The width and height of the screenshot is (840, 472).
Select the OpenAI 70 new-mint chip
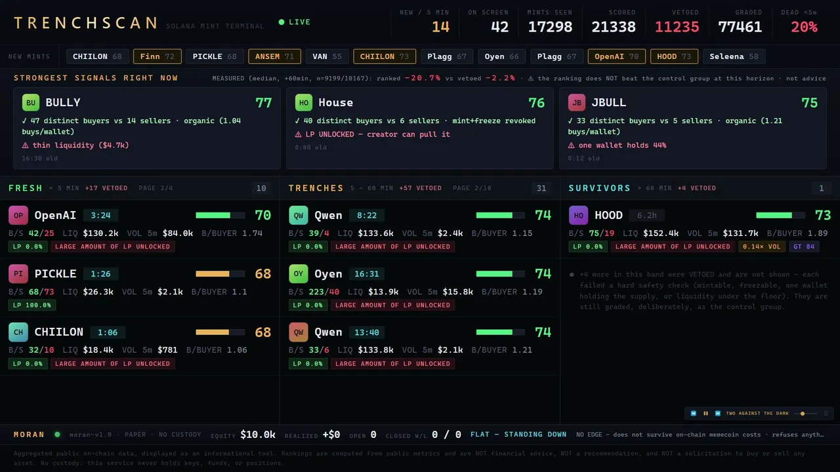pos(617,56)
